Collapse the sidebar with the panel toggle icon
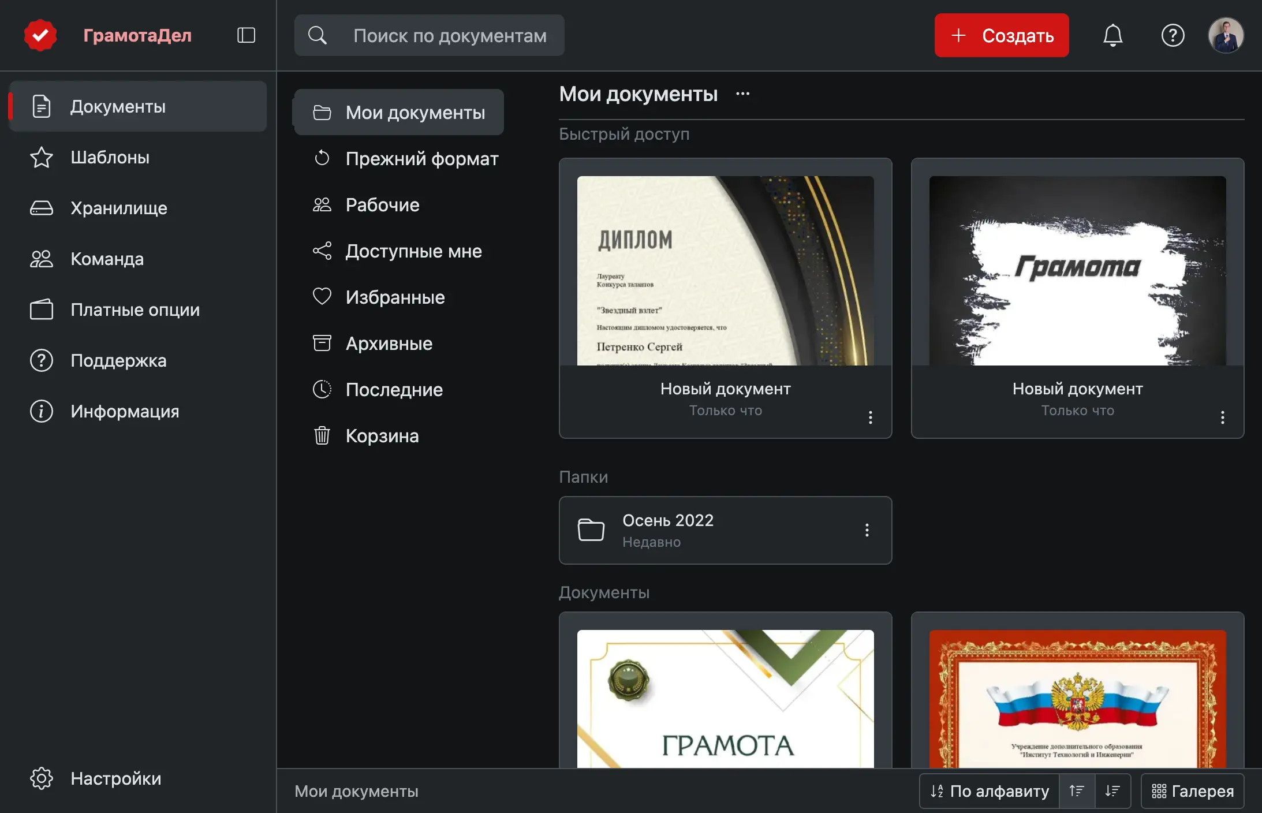Viewport: 1262px width, 813px height. coord(246,35)
